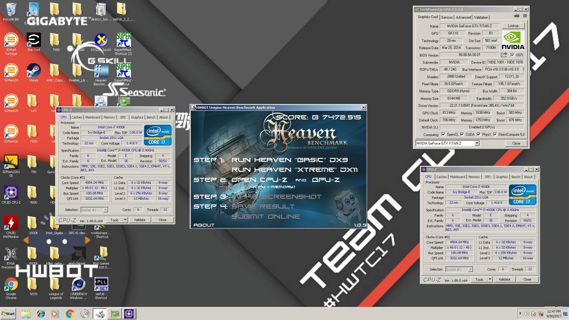
Task: Switch to Sensors tab in GPU-Z
Action: pyautogui.click(x=447, y=17)
